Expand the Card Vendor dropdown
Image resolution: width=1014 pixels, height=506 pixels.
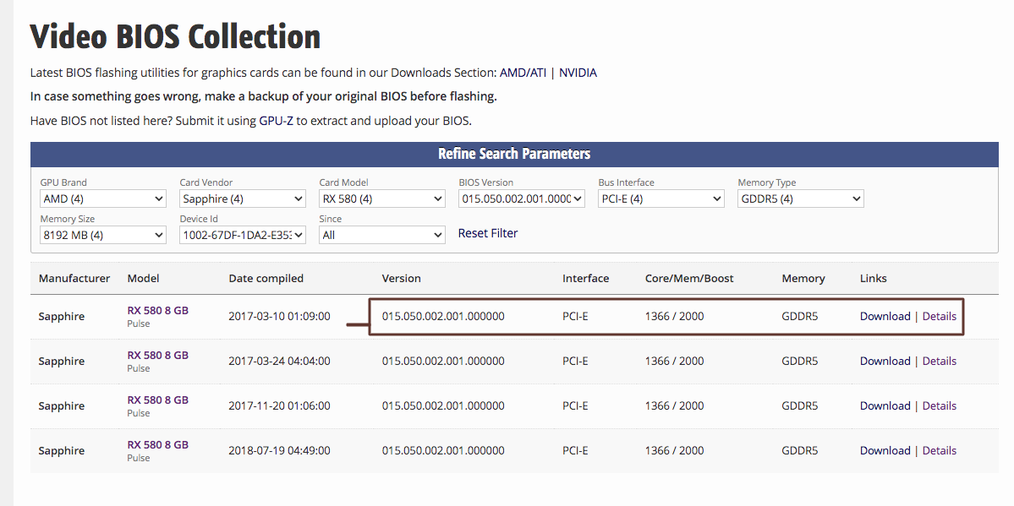tap(242, 199)
